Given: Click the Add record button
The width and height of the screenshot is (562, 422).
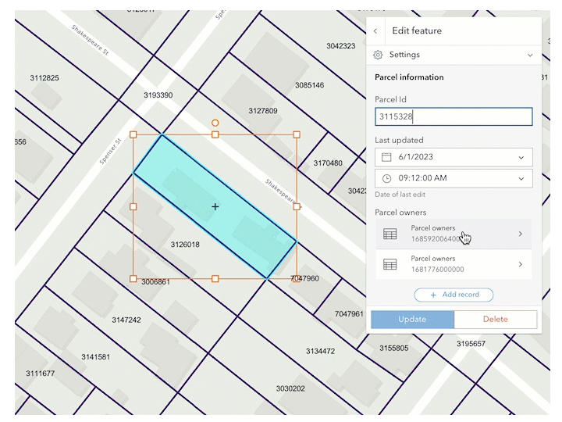Looking at the screenshot, I should tap(454, 295).
